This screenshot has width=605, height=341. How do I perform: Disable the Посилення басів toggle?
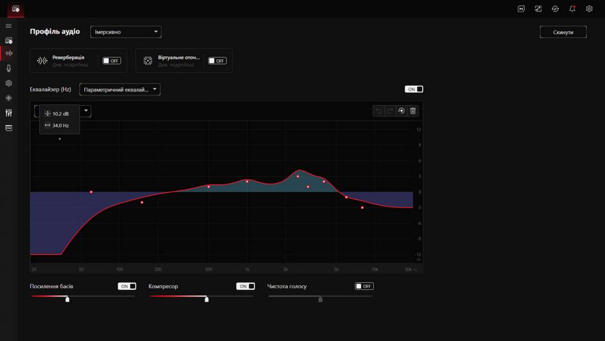tap(127, 286)
